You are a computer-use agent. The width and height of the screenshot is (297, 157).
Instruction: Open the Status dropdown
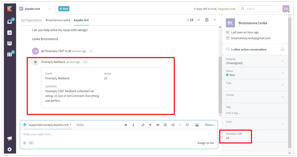tap(255, 73)
